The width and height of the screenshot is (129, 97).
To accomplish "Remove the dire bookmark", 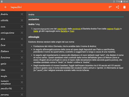I will click(x=22, y=39).
